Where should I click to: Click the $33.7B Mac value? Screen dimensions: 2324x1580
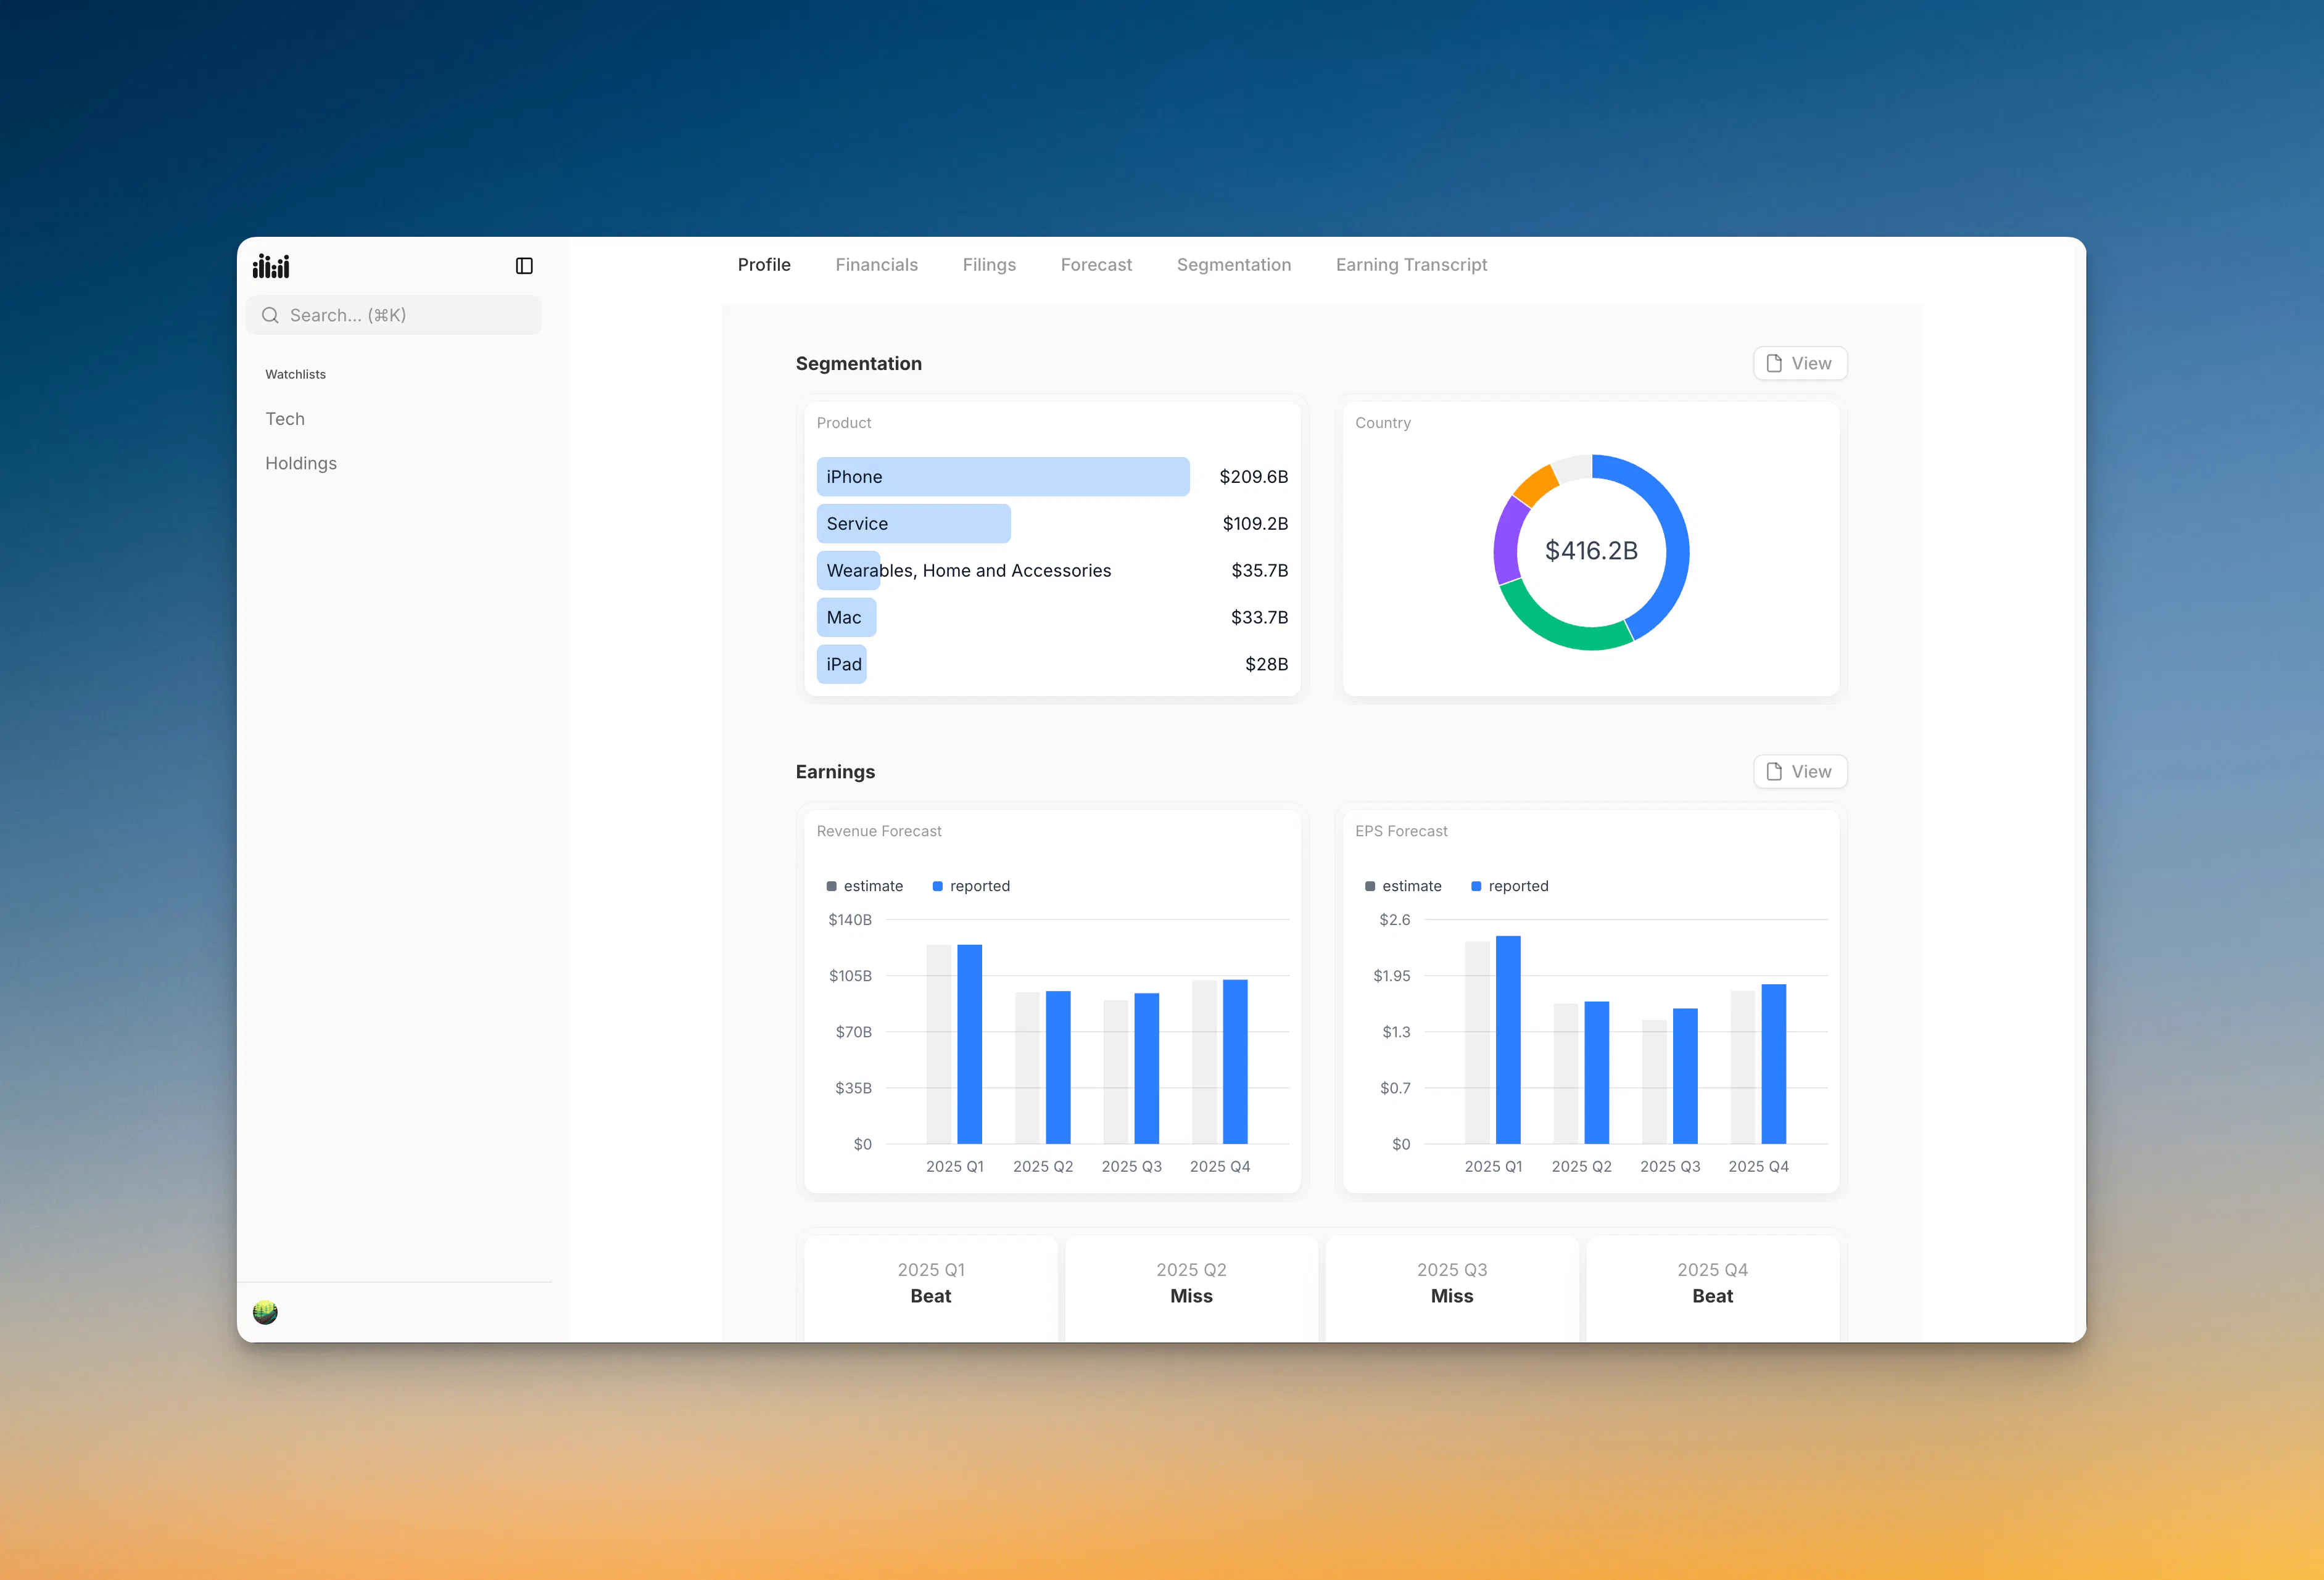click(1259, 617)
